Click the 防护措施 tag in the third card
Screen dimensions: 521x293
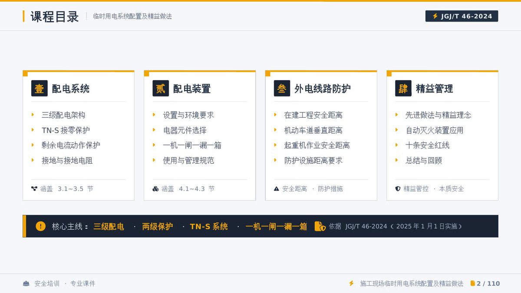330,189
